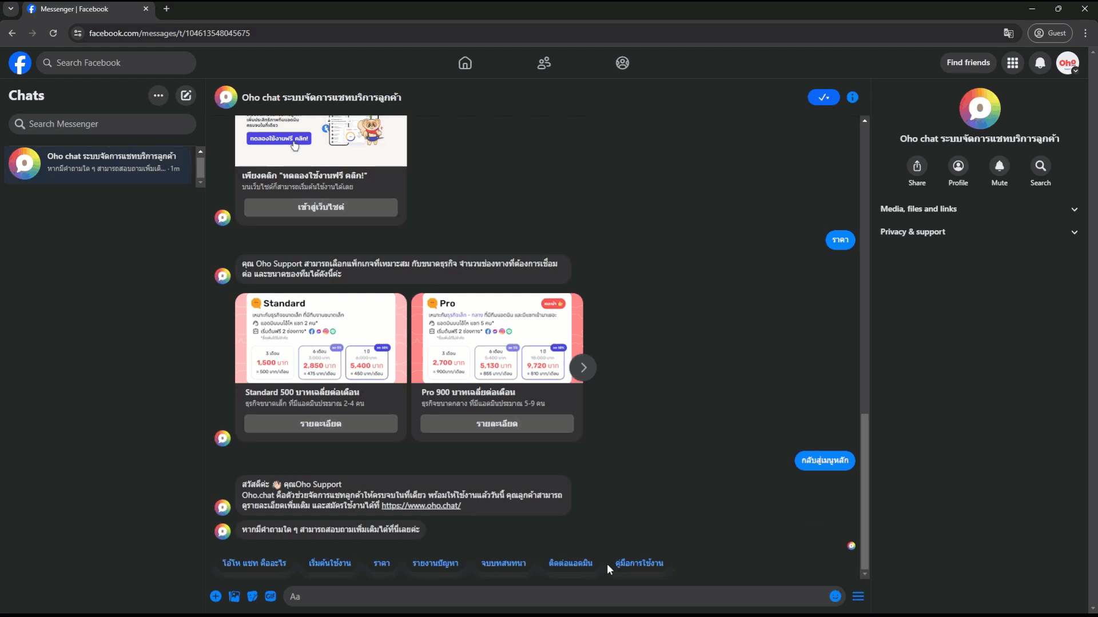This screenshot has width=1098, height=617.
Task: Select quick reply รายงานปัญหา
Action: 435,563
